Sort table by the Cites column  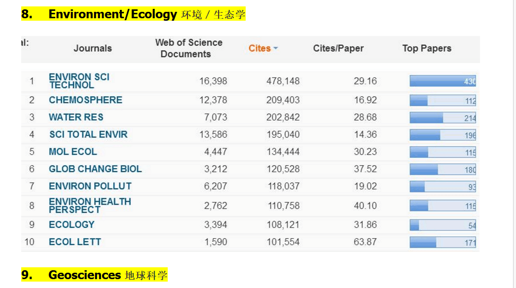click(259, 48)
